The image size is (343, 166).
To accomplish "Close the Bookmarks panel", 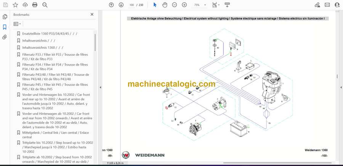I will click(92, 15).
